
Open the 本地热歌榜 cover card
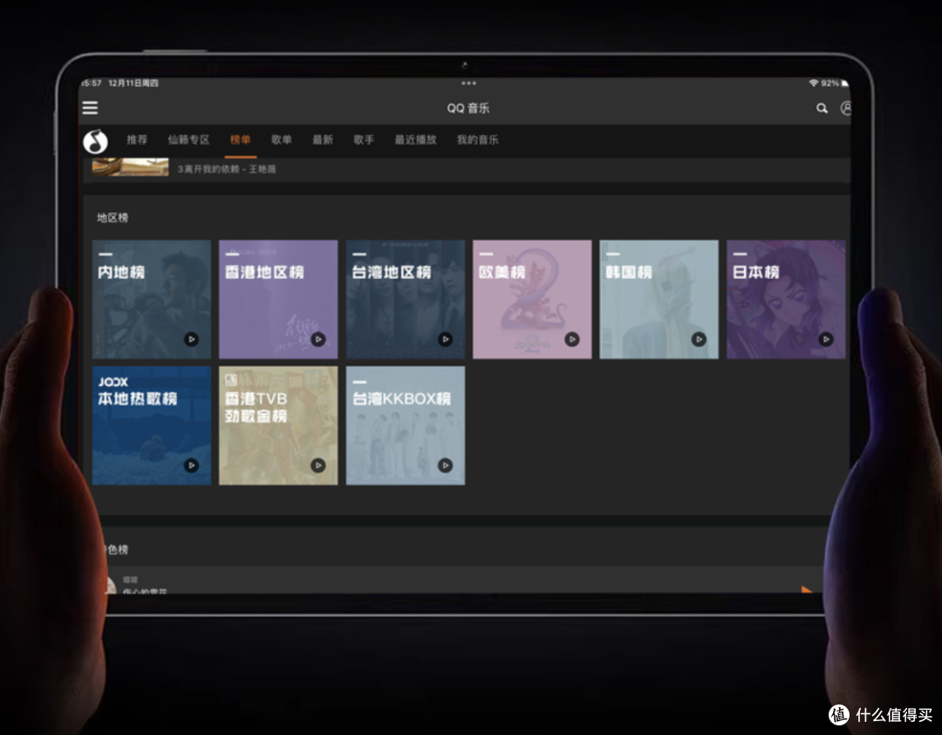click(x=152, y=425)
